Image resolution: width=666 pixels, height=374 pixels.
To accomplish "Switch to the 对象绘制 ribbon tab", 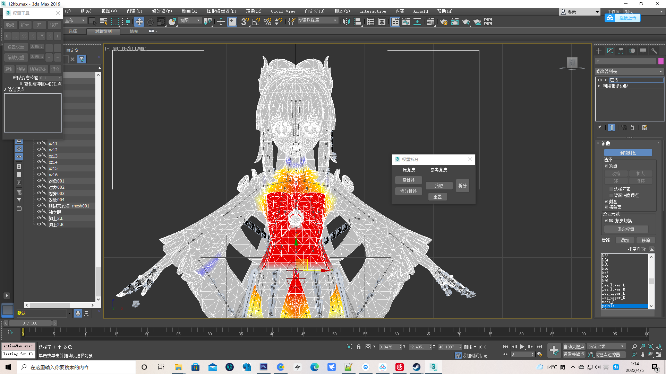I will click(103, 32).
